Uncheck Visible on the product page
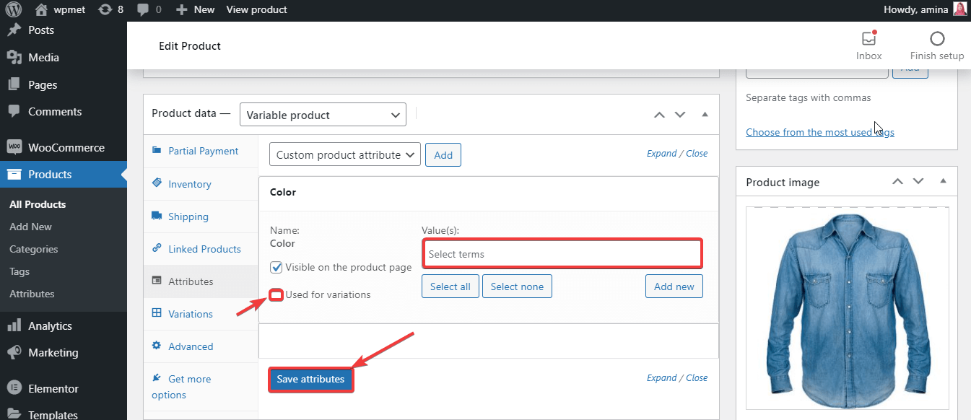Screen dimensions: 971x420 [x=276, y=267]
